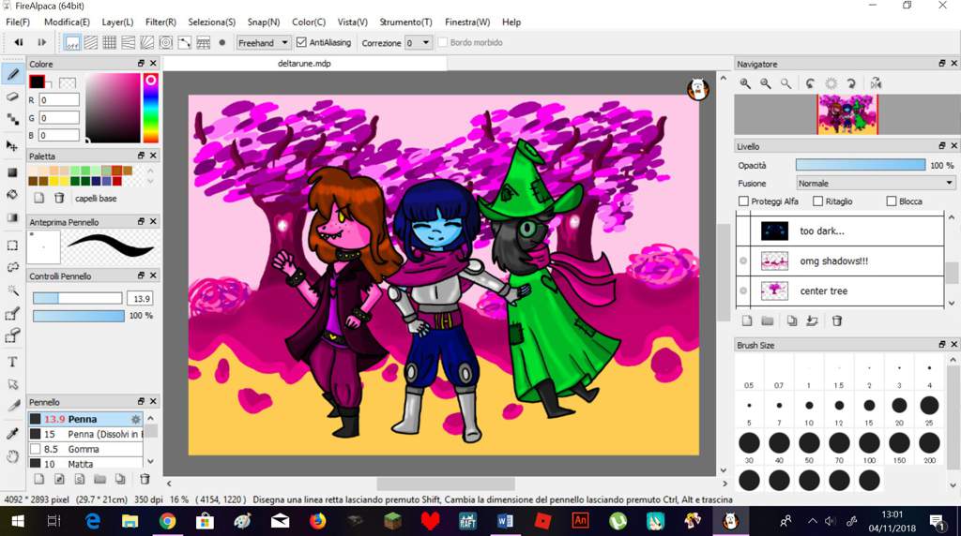Toggle the Bordo morbido checkbox

click(443, 42)
